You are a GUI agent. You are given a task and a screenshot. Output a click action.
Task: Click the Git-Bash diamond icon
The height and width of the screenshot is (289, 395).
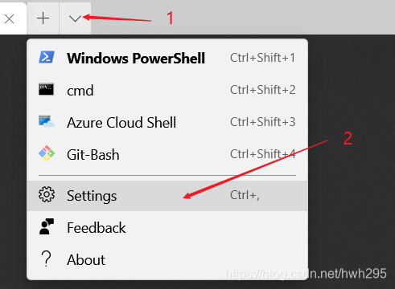(47, 153)
